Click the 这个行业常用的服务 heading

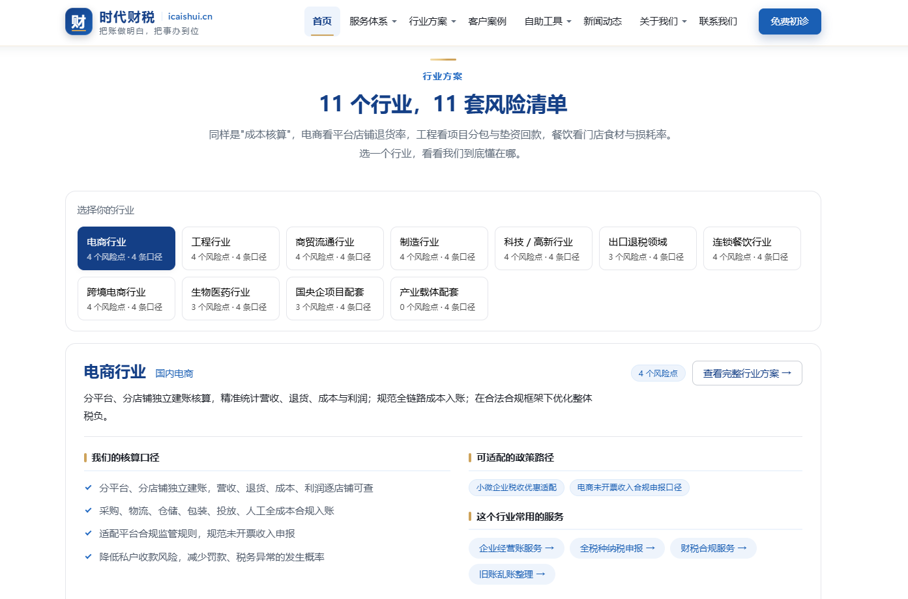pyautogui.click(x=520, y=517)
